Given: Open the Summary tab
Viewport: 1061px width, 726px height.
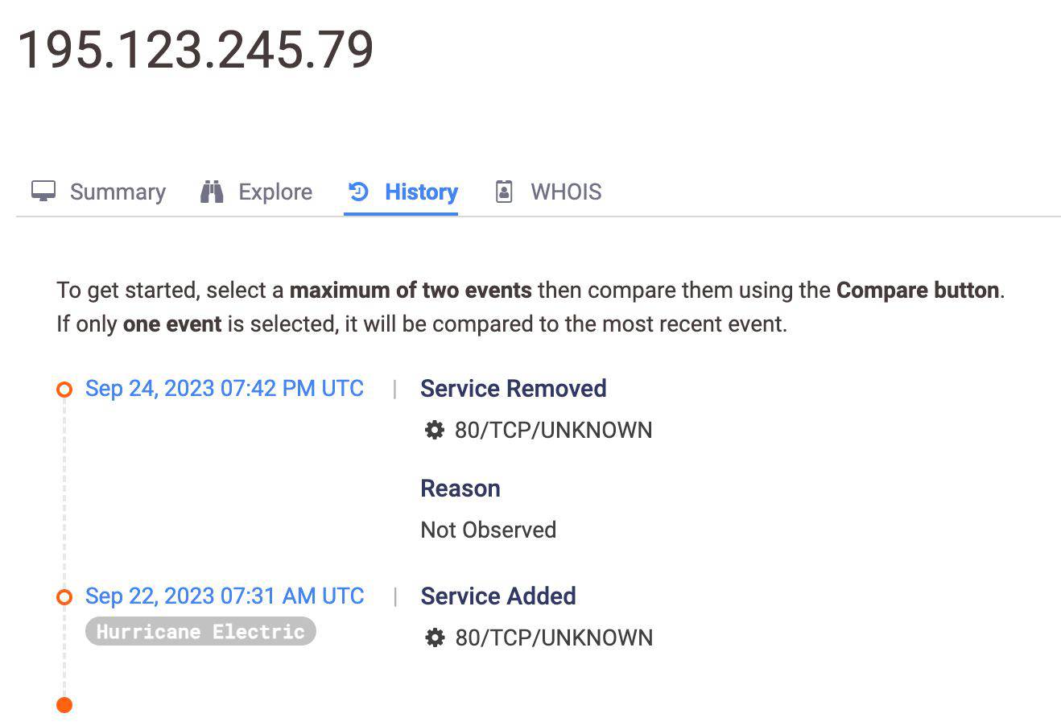Looking at the screenshot, I should (117, 192).
